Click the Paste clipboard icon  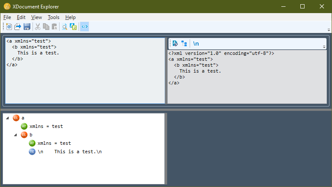pos(54,27)
